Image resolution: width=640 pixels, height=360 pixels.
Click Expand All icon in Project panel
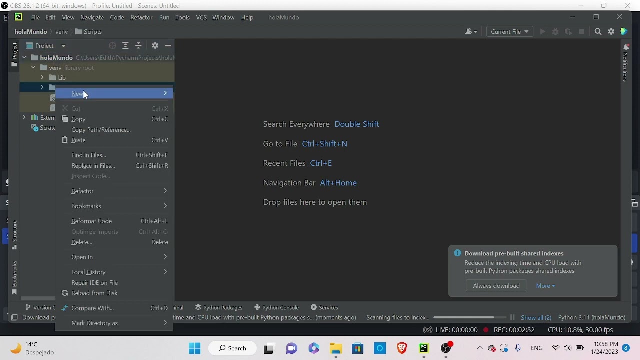pos(125,46)
